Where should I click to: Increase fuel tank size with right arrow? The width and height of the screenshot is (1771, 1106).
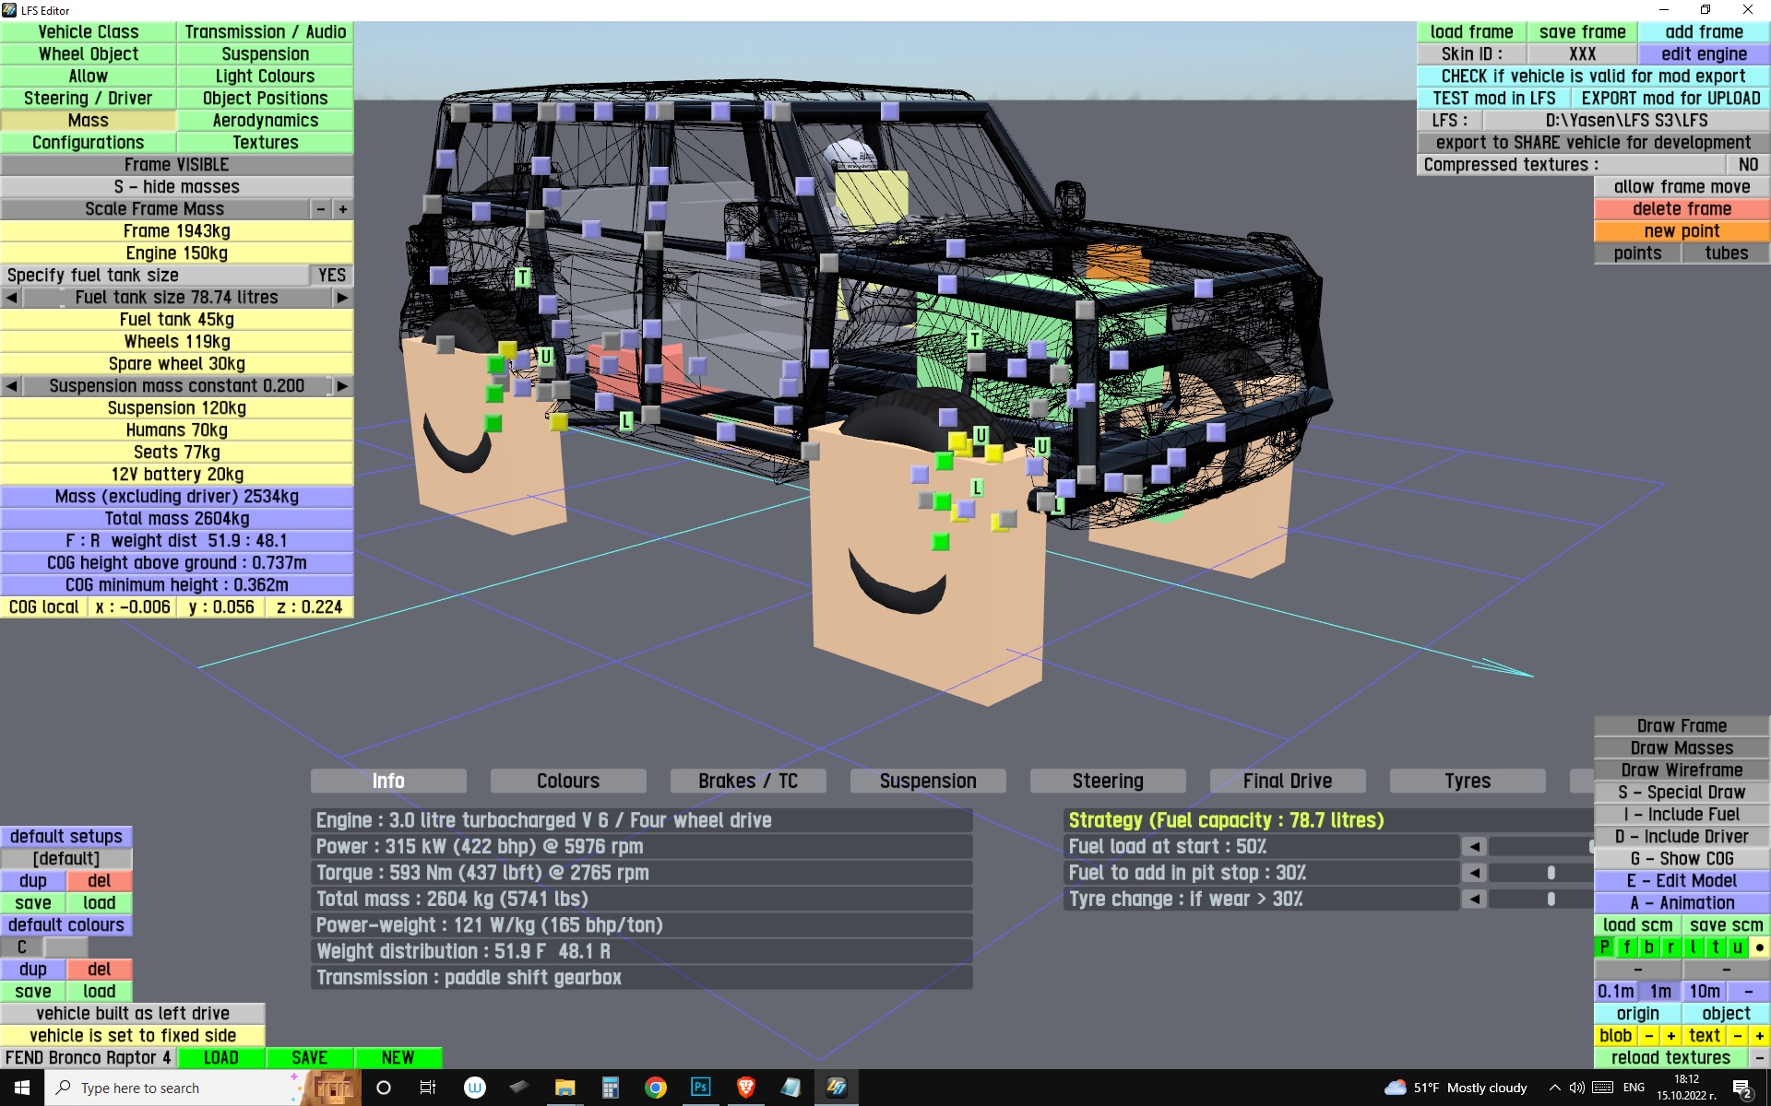342,298
